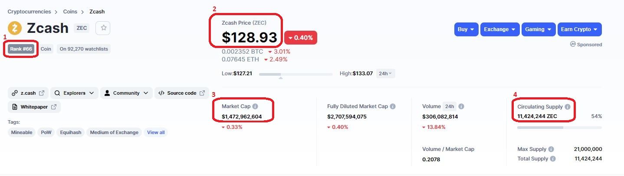Open the Explorers dropdown
The height and width of the screenshot is (176, 624).
point(74,93)
